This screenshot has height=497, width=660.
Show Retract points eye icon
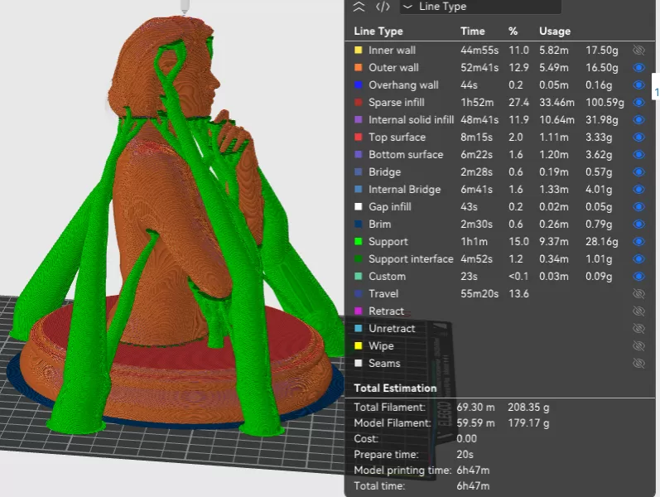638,311
